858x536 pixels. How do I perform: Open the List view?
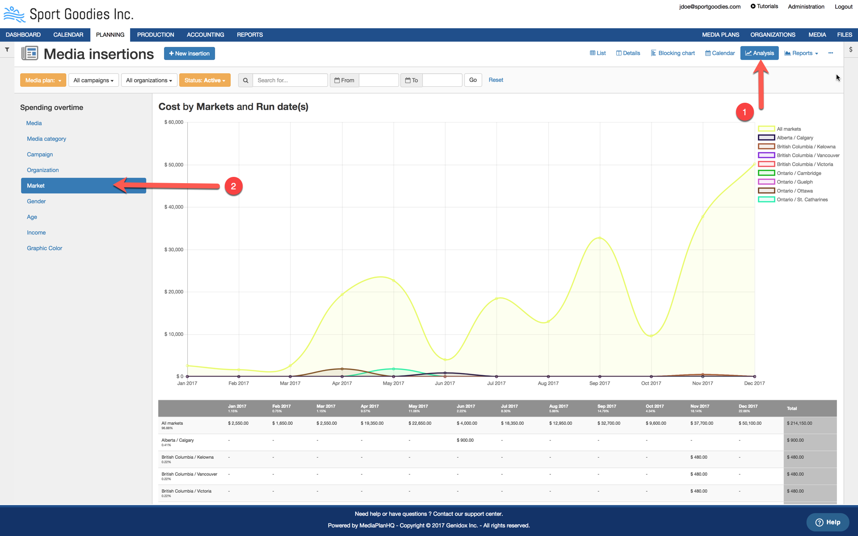point(597,53)
